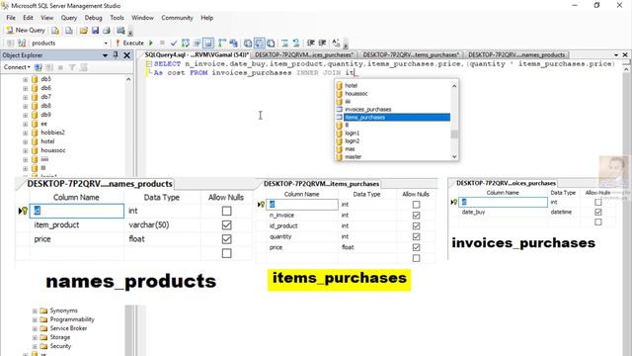Open the active files tab list dropdown

616,55
